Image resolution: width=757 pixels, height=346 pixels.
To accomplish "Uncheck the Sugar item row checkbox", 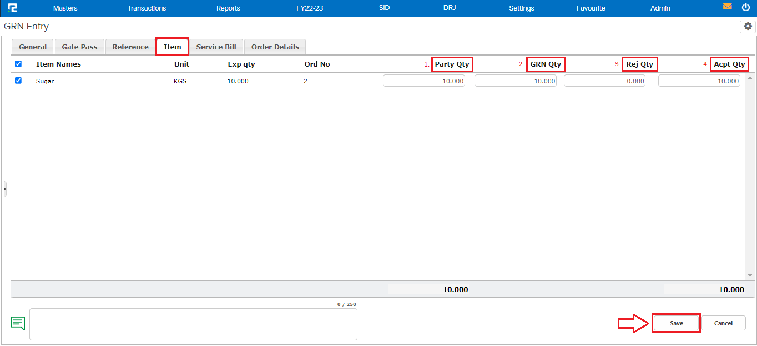I will [x=18, y=81].
